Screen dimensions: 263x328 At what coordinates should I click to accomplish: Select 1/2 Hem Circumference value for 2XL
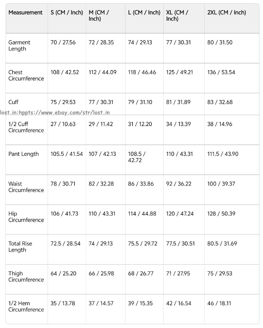(219, 303)
